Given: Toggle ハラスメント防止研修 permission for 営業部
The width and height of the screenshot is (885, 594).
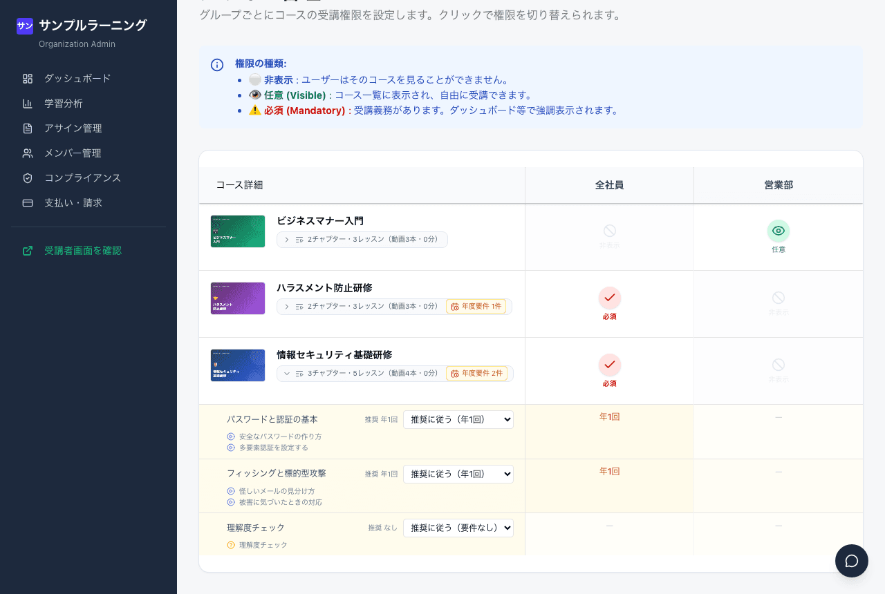Looking at the screenshot, I should 779,304.
